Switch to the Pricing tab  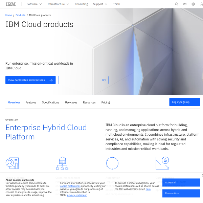click(x=106, y=103)
